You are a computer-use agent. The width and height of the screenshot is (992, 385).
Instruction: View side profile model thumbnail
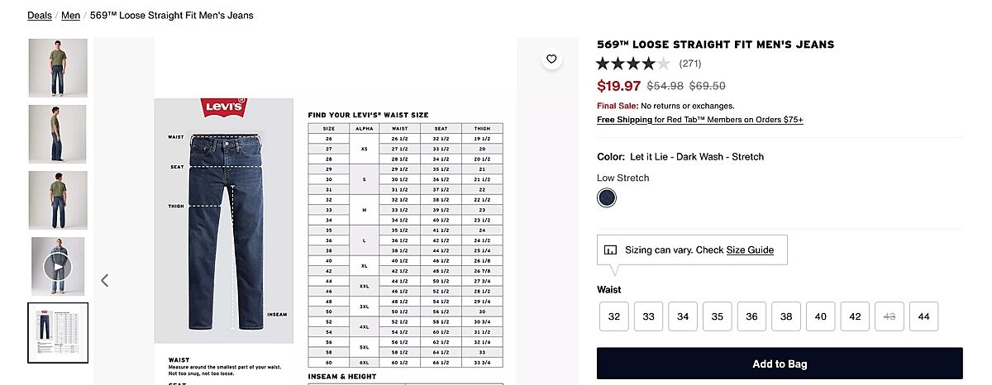click(58, 134)
